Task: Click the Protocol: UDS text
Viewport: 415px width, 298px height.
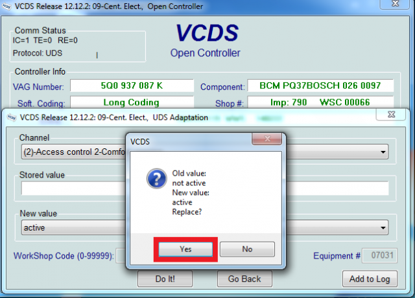Action: (38, 53)
